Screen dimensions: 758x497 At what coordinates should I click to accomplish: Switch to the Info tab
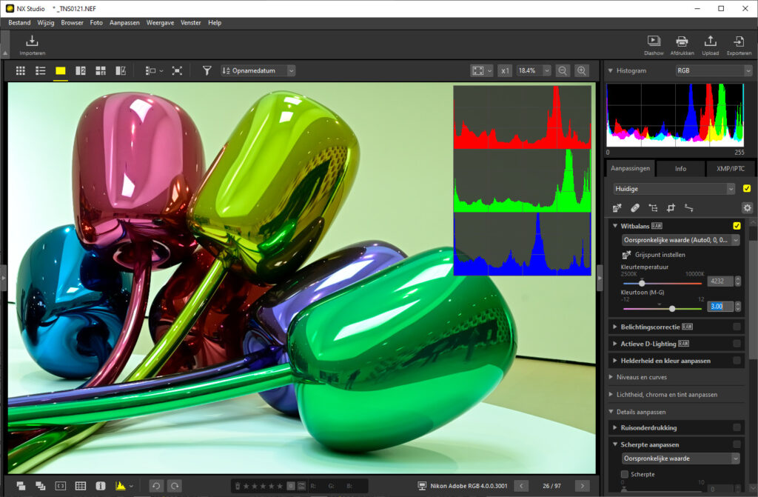click(681, 168)
